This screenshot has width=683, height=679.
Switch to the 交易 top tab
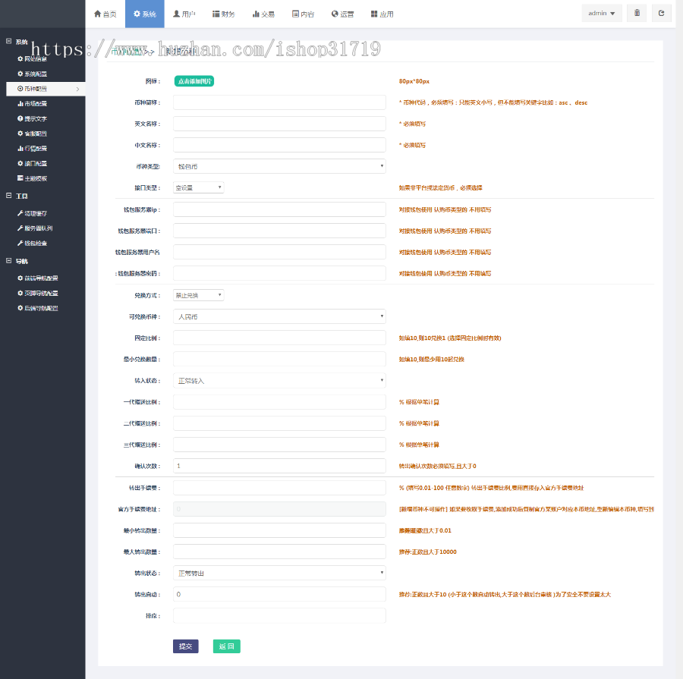point(263,14)
